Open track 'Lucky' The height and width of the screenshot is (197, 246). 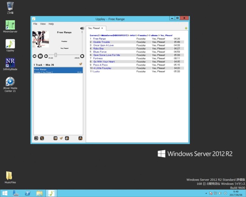click(x=97, y=72)
